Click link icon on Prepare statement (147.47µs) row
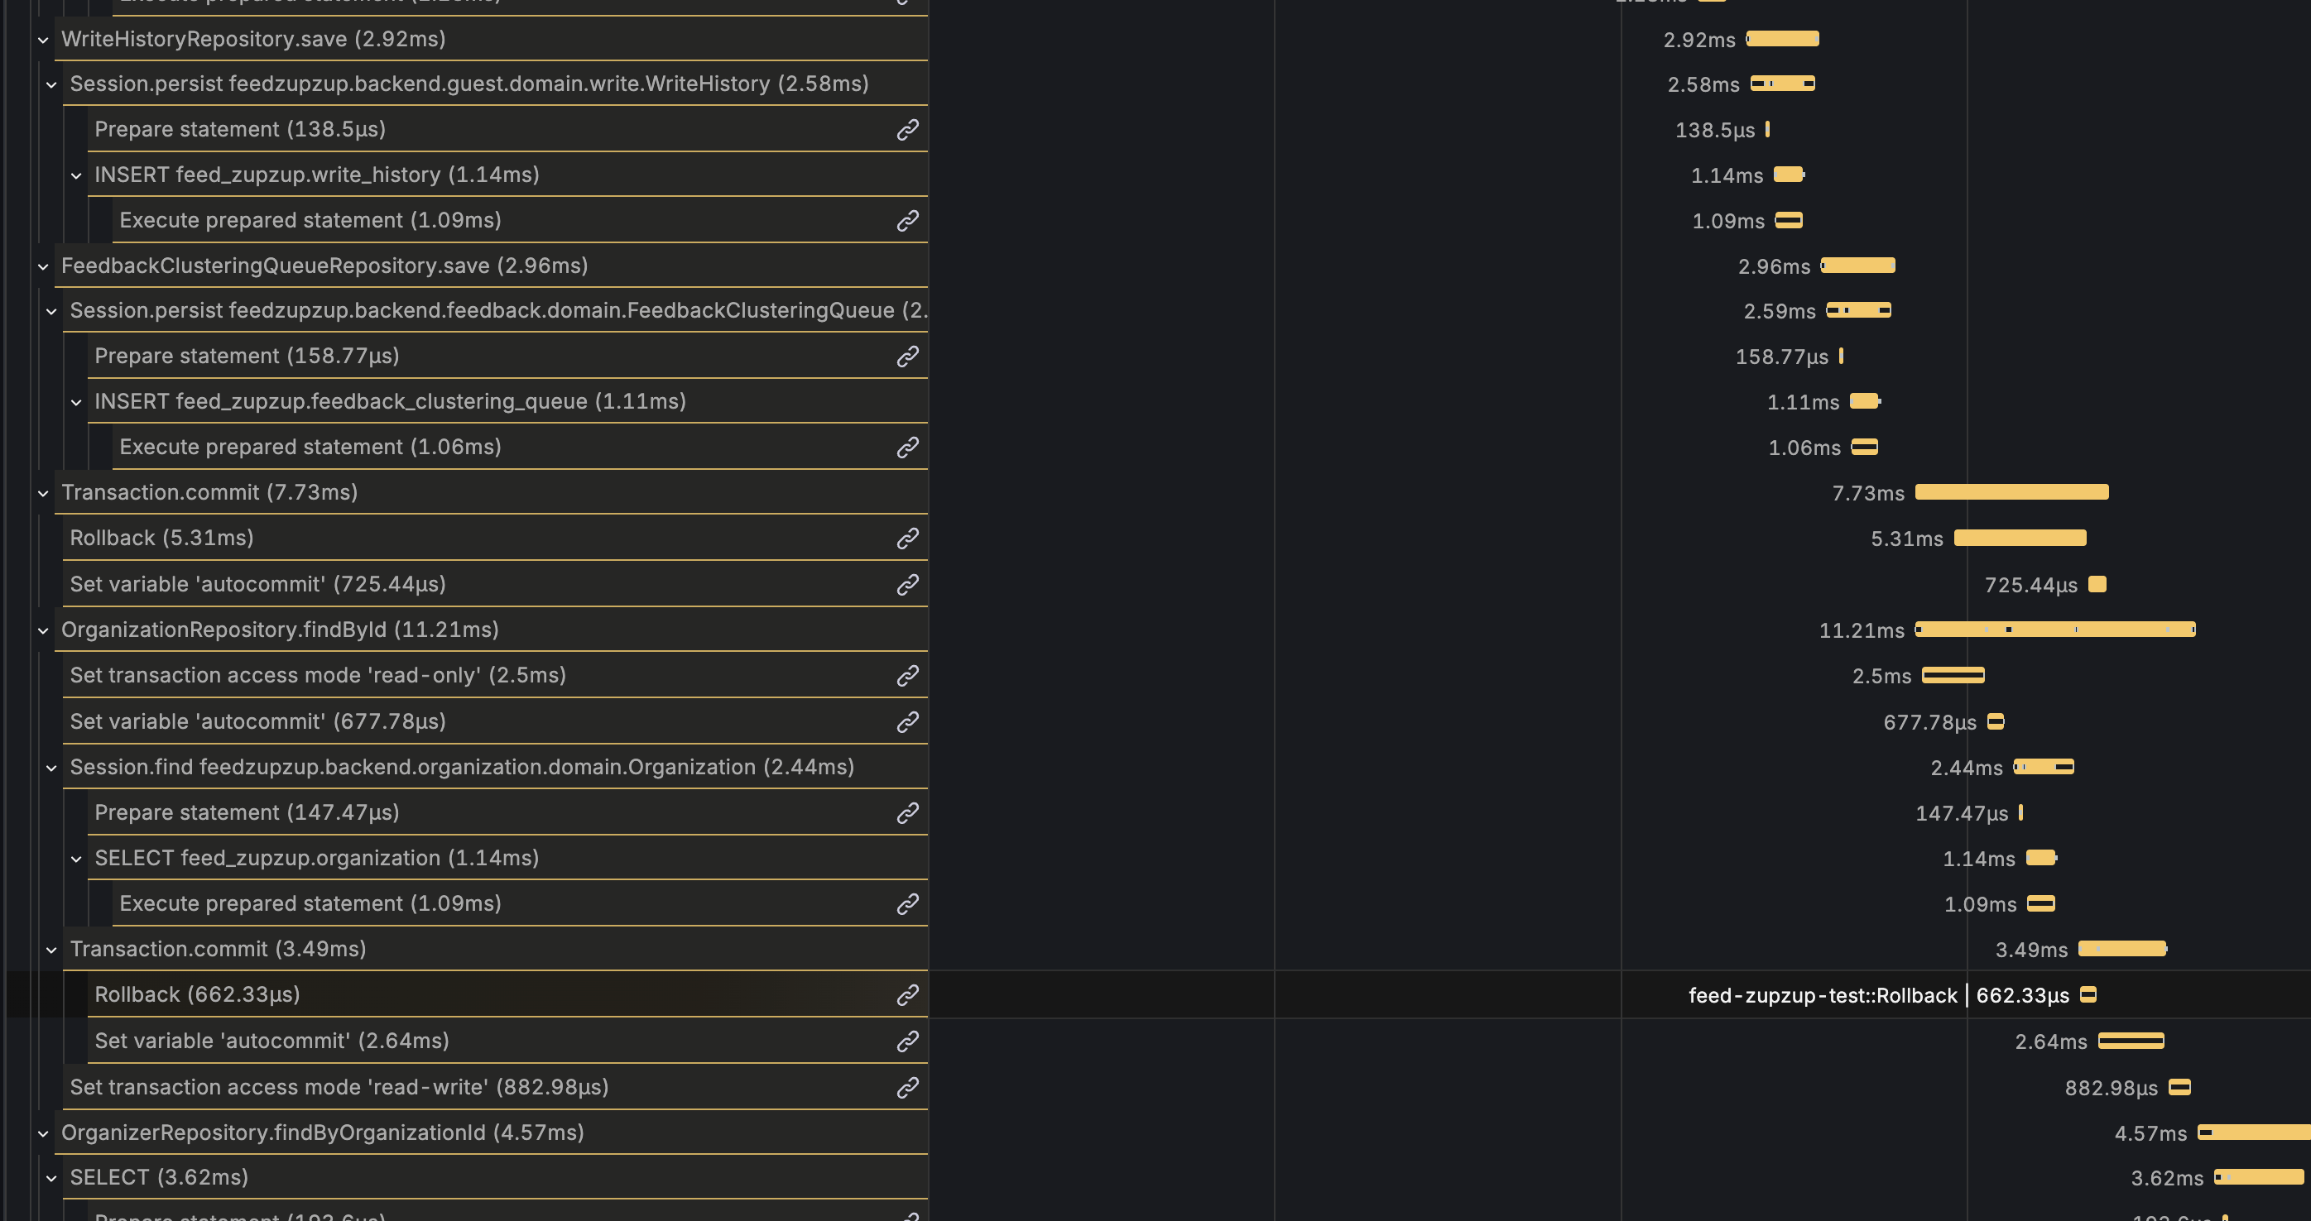Image resolution: width=2311 pixels, height=1221 pixels. 908,813
